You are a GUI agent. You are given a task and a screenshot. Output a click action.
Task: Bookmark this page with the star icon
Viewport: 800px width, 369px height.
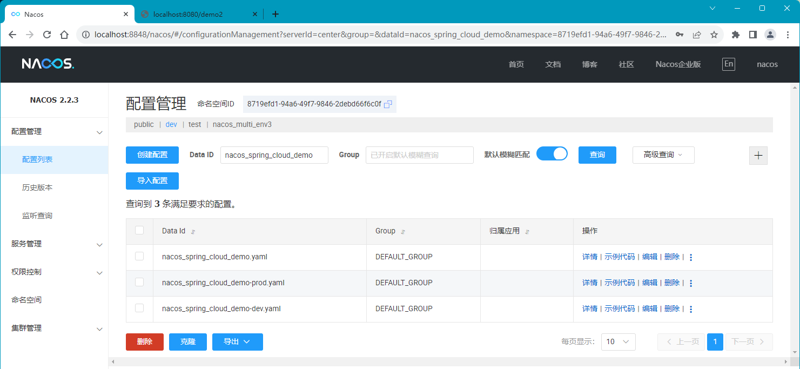[x=714, y=35]
